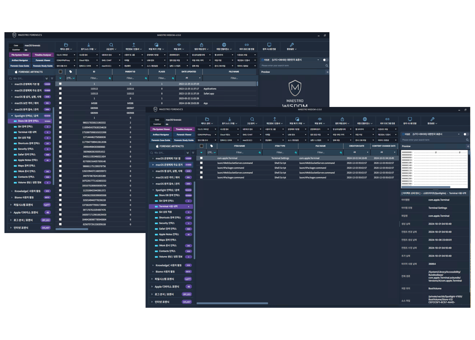Check select-all checkbox in front window header
The width and height of the screenshot is (475, 340).
(x=201, y=146)
